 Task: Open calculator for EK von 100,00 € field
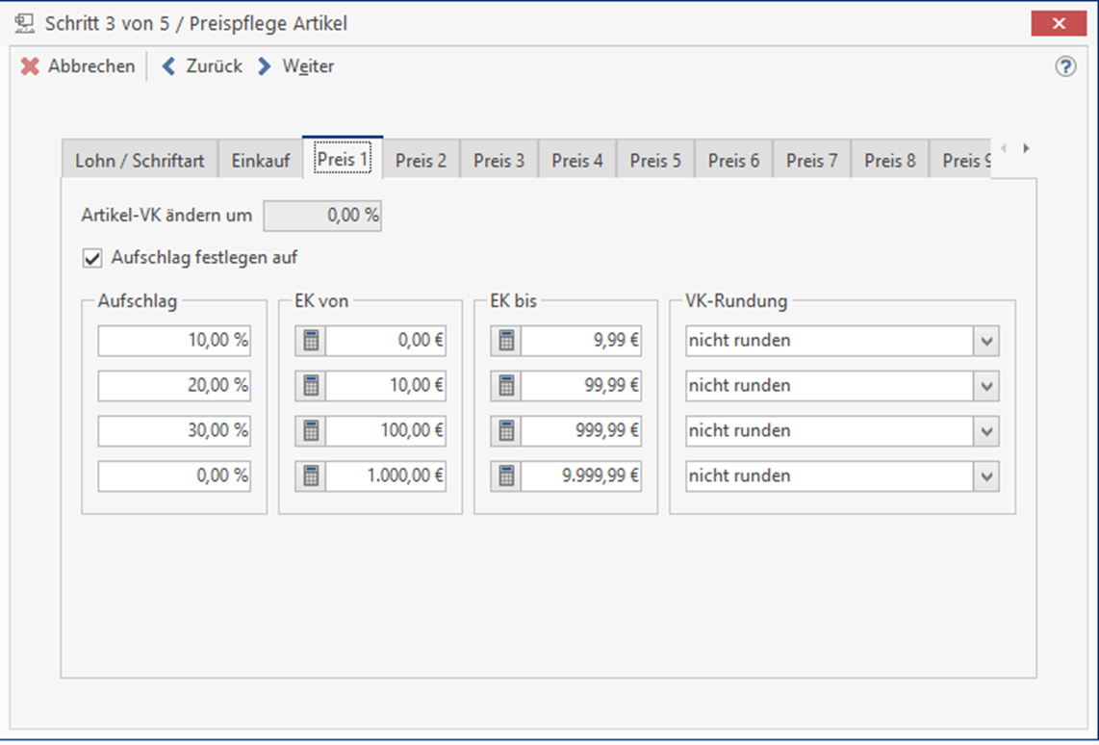pyautogui.click(x=310, y=431)
